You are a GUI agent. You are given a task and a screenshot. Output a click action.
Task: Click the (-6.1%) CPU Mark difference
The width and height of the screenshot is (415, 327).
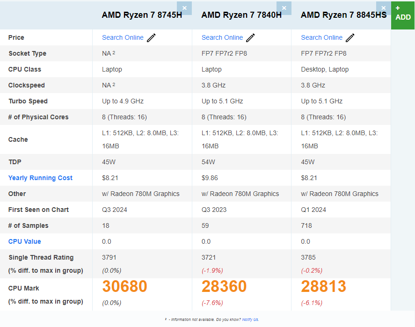point(312,303)
